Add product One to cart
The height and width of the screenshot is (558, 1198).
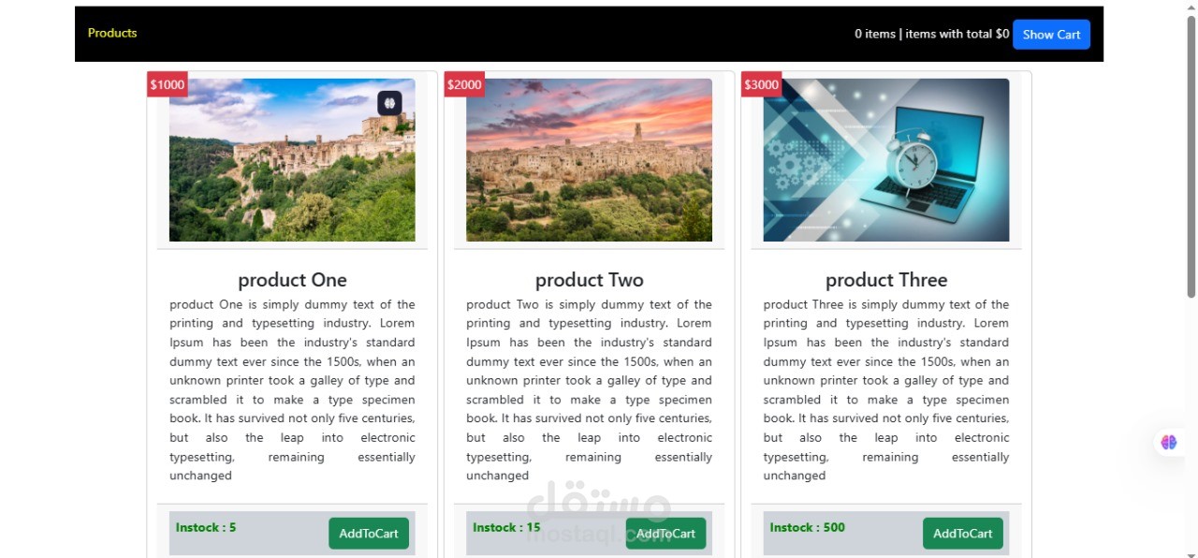369,534
